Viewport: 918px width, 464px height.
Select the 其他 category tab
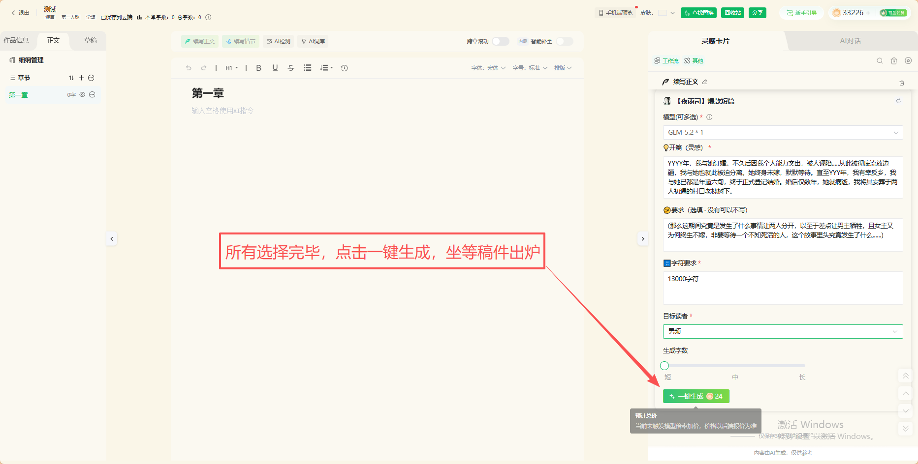click(x=694, y=61)
